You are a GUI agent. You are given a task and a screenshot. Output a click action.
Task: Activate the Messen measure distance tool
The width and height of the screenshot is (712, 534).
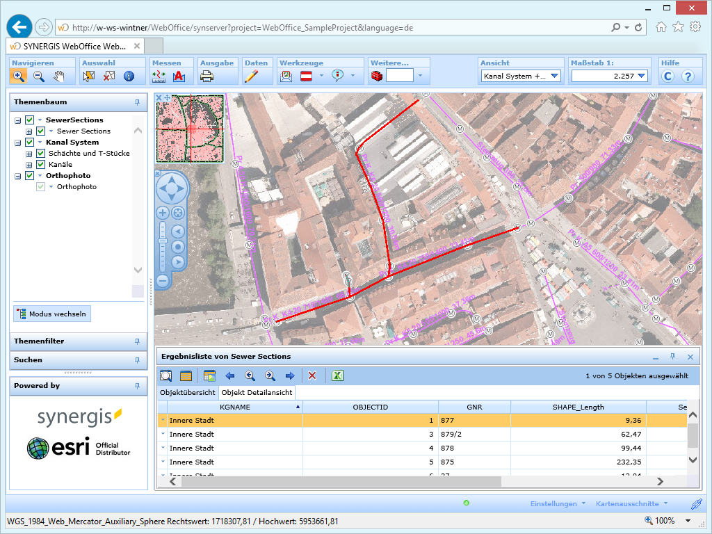(157, 76)
